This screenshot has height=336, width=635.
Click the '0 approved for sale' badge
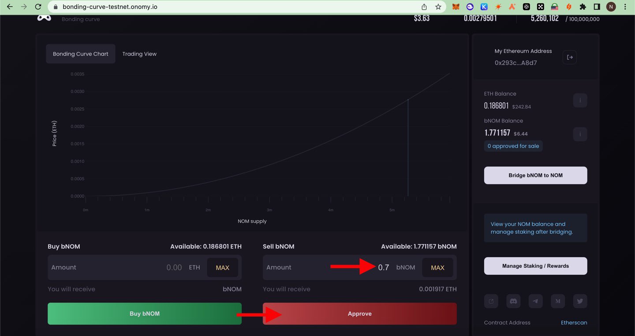[513, 146]
